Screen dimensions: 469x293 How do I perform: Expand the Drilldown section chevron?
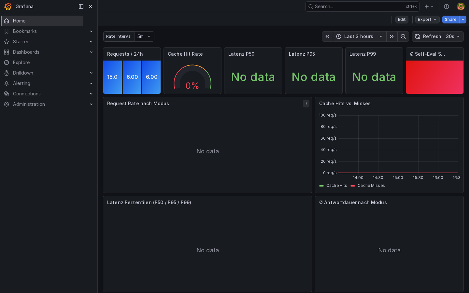point(91,73)
